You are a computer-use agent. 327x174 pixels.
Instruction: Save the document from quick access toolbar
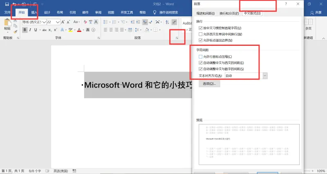(x=7, y=4)
